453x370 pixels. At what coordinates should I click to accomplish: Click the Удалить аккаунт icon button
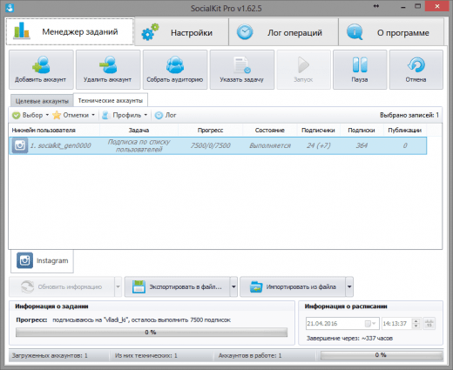(108, 70)
